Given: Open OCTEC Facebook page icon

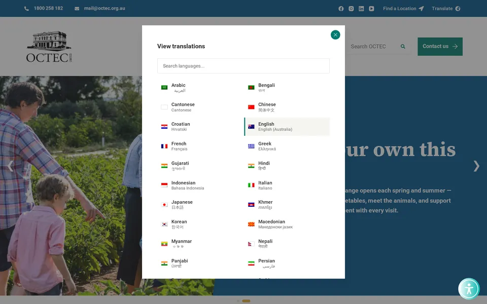Looking at the screenshot, I should click(x=341, y=9).
